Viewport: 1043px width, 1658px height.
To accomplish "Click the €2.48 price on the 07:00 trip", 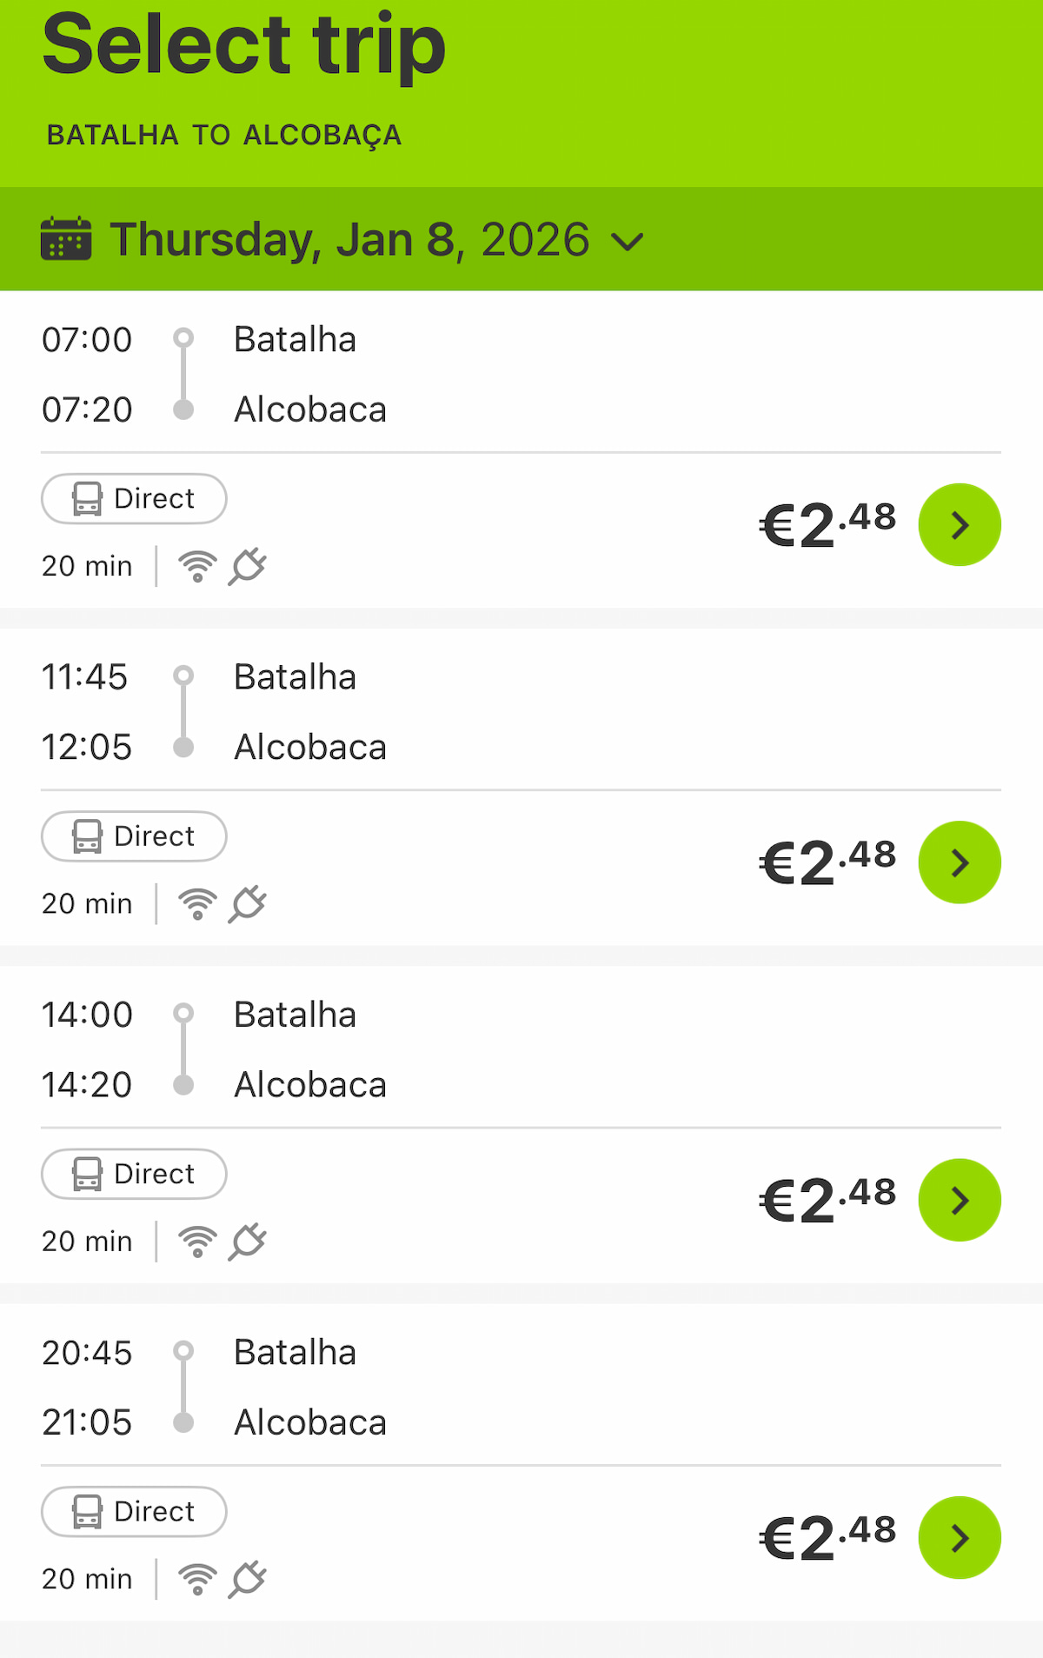I will tap(827, 525).
